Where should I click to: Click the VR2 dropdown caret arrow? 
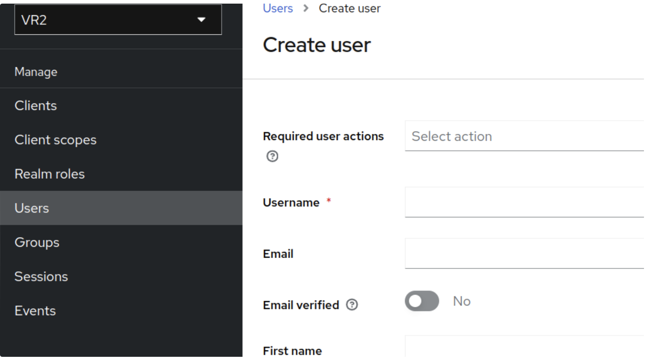(x=202, y=20)
